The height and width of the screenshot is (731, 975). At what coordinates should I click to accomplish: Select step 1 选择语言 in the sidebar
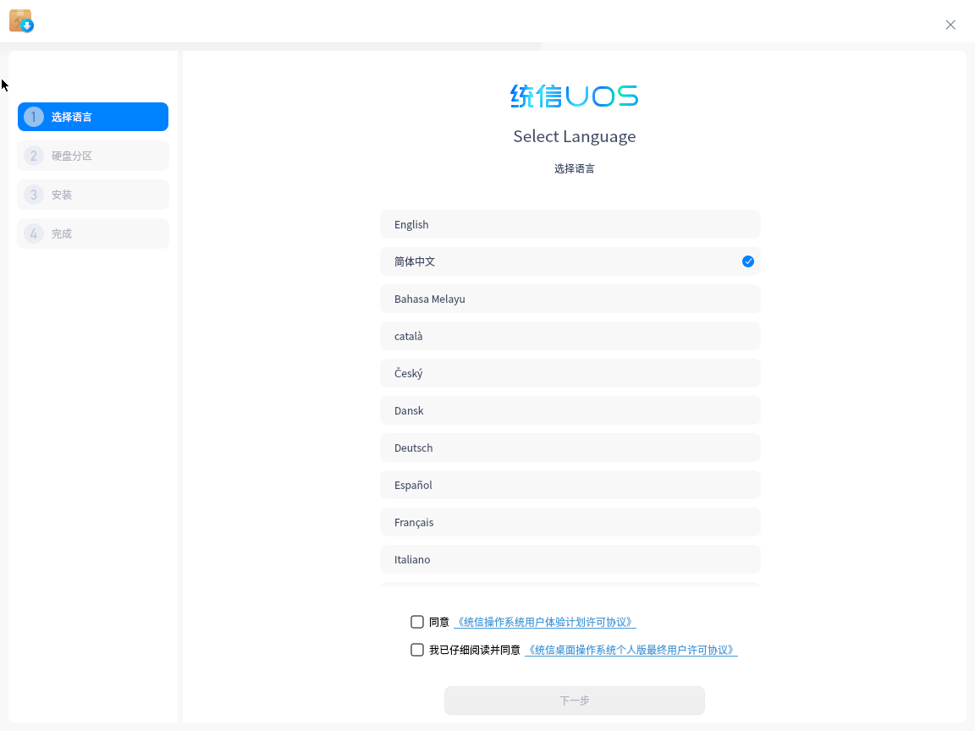pyautogui.click(x=93, y=117)
